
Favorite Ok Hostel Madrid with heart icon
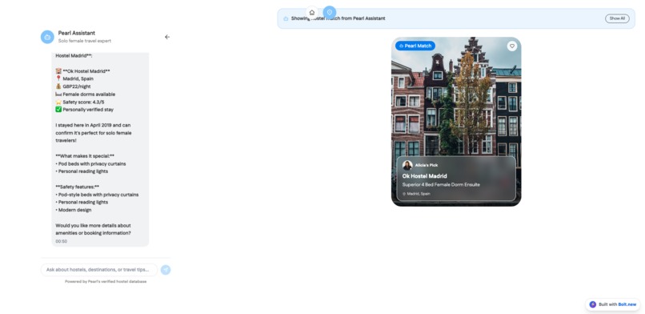click(511, 46)
